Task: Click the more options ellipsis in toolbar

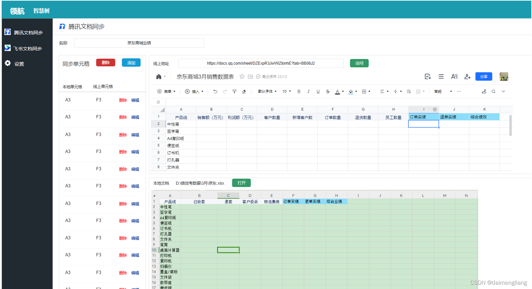Action: coord(459,91)
